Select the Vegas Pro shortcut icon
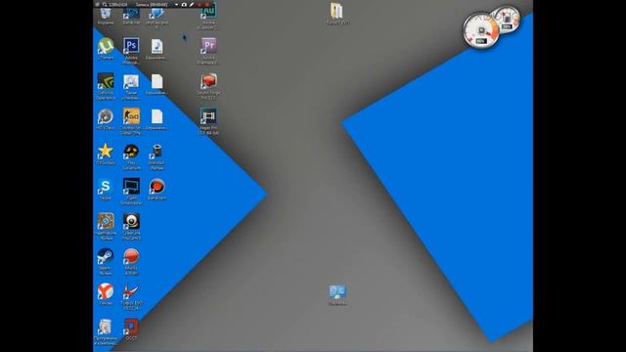Image resolution: width=626 pixels, height=352 pixels. point(208,116)
